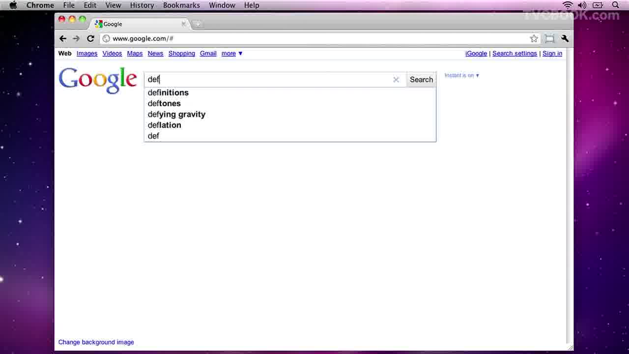Choose the 'deftones' suggestion

(290, 103)
